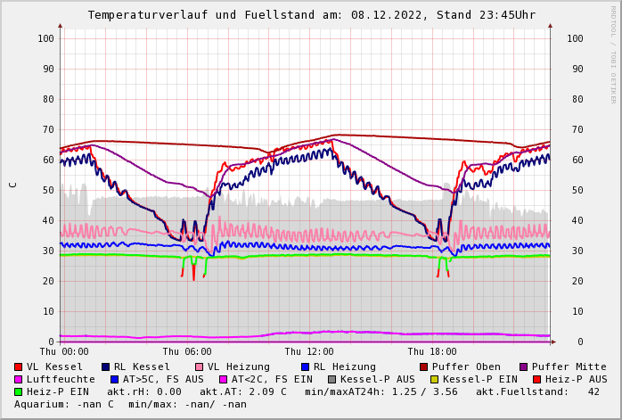Click the dark blue RL Kessel swatch
The width and height of the screenshot is (622, 420).
point(105,366)
